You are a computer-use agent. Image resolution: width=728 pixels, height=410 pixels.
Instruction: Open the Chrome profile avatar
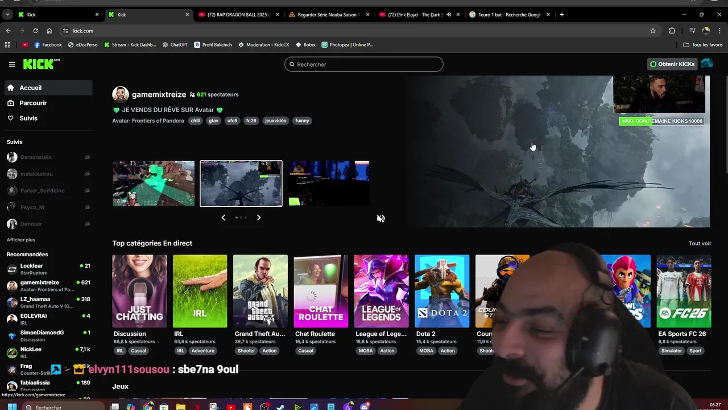click(x=706, y=31)
